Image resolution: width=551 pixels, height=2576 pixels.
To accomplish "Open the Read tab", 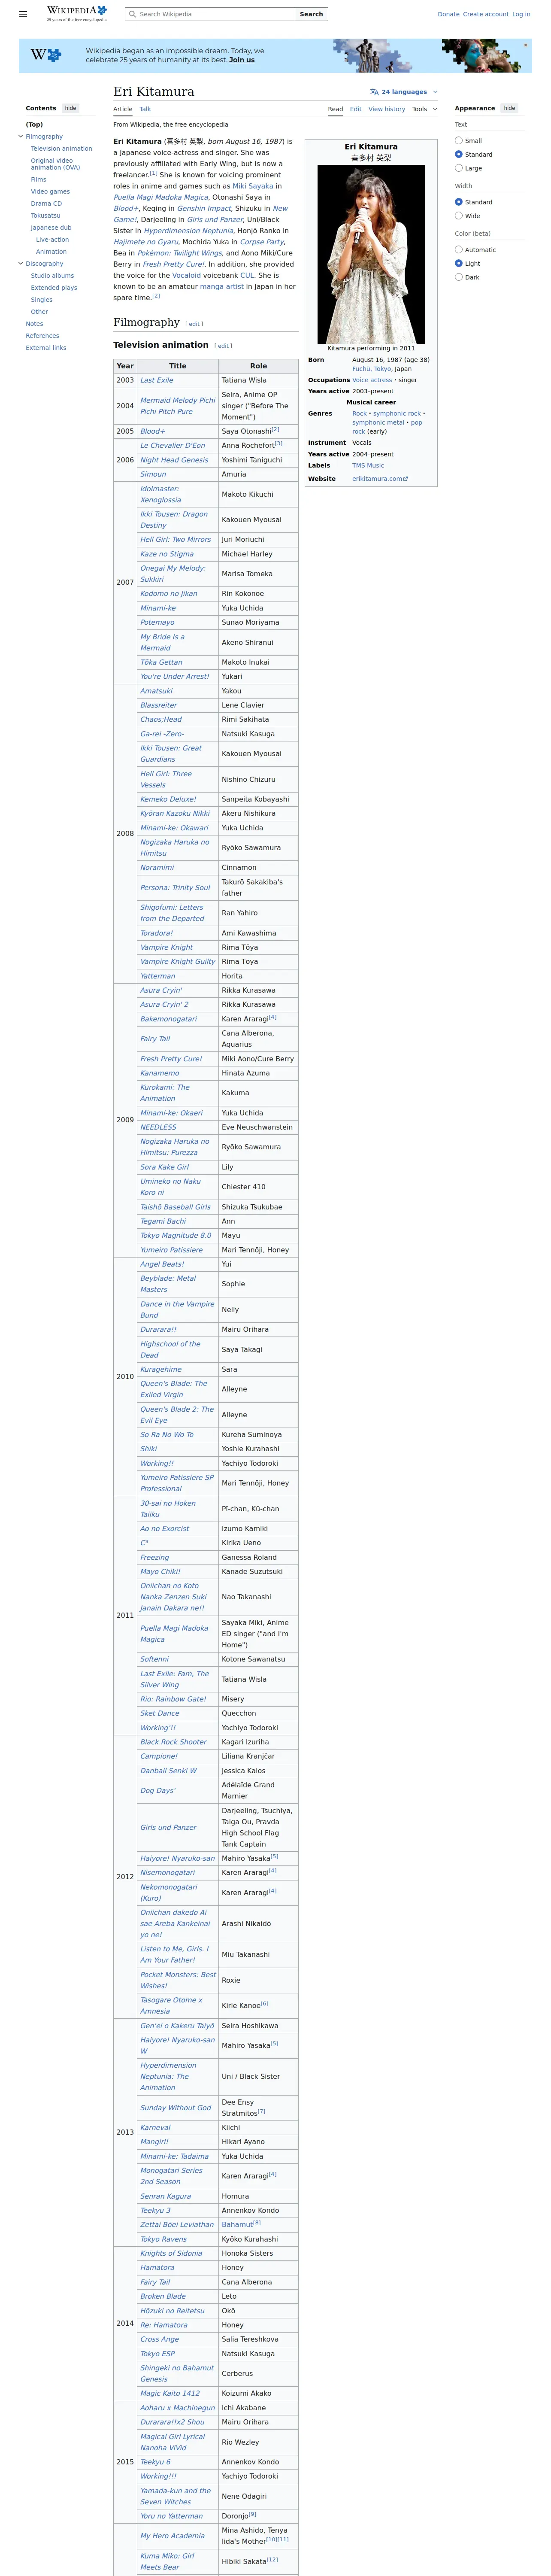I will (x=335, y=109).
